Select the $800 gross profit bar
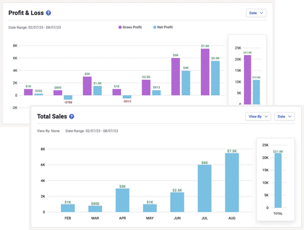The width and height of the screenshot is (304, 230). (x=58, y=93)
